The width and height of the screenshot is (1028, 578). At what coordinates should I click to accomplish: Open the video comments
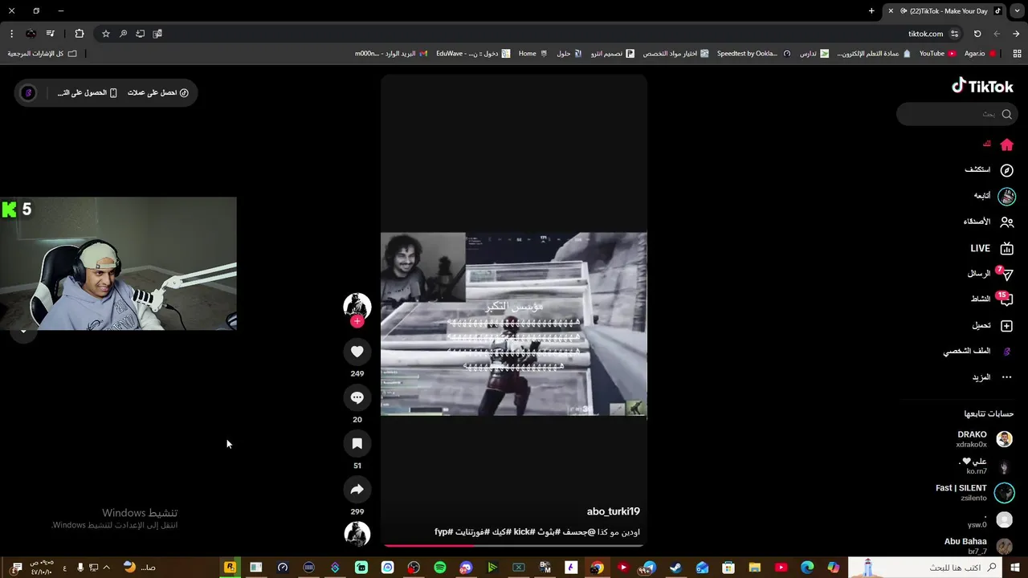pos(357,397)
